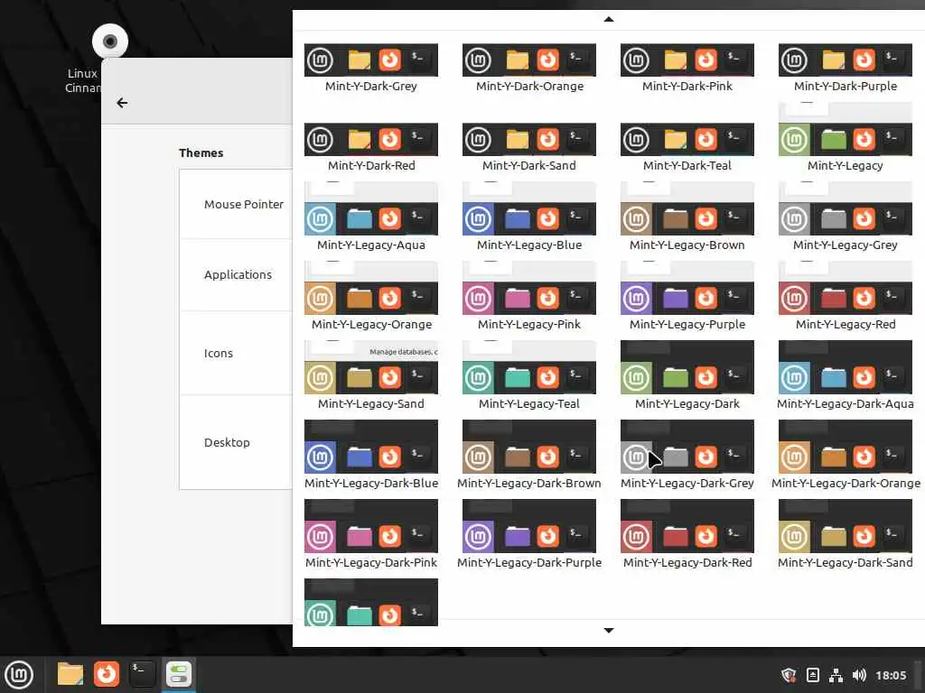Screen dimensions: 925x693
Task: Select the Mint-Y-Legacy-Dark-Aqua theme
Action: [846, 368]
